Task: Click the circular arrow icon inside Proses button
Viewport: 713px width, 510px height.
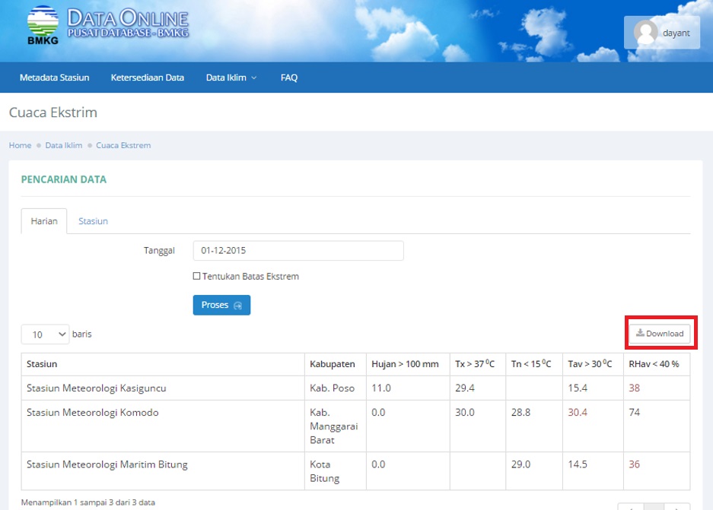Action: point(236,305)
